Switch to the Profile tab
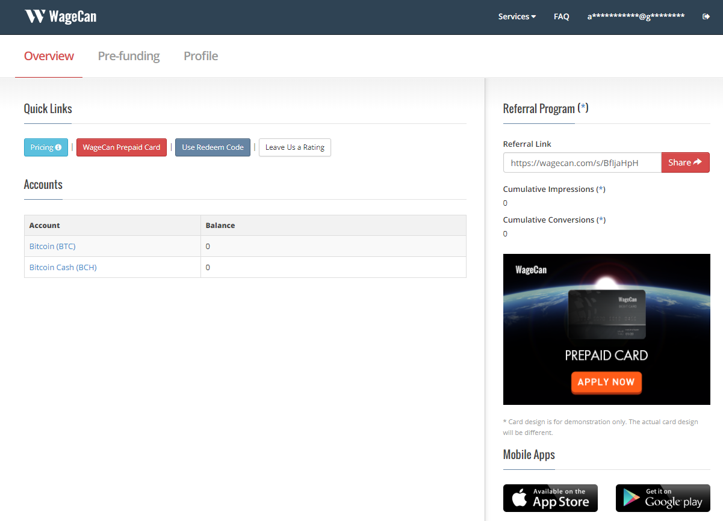Viewport: 723px width, 521px height. coord(200,56)
